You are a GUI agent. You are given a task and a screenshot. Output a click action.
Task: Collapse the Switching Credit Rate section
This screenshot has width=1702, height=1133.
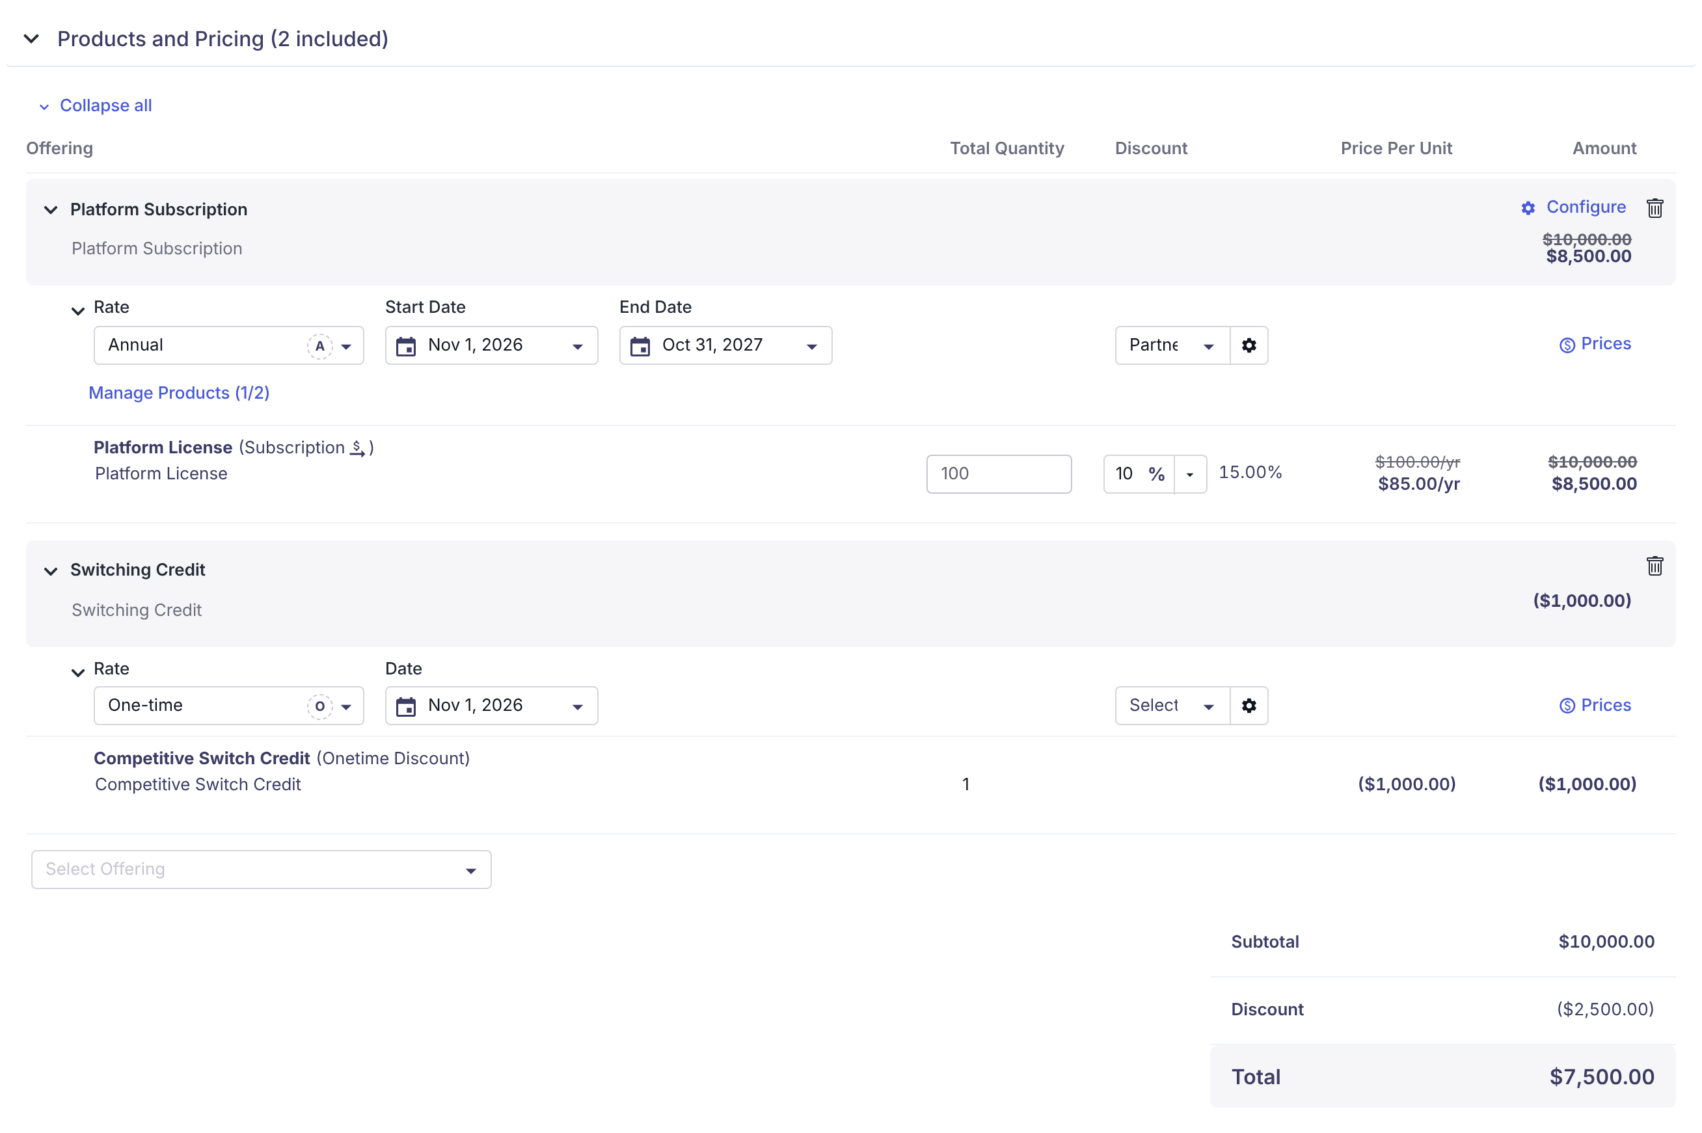coord(78,672)
